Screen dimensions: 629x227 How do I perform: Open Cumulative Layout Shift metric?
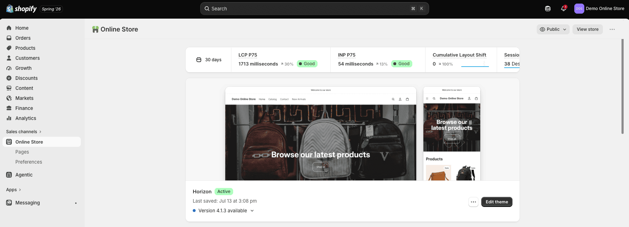461,60
